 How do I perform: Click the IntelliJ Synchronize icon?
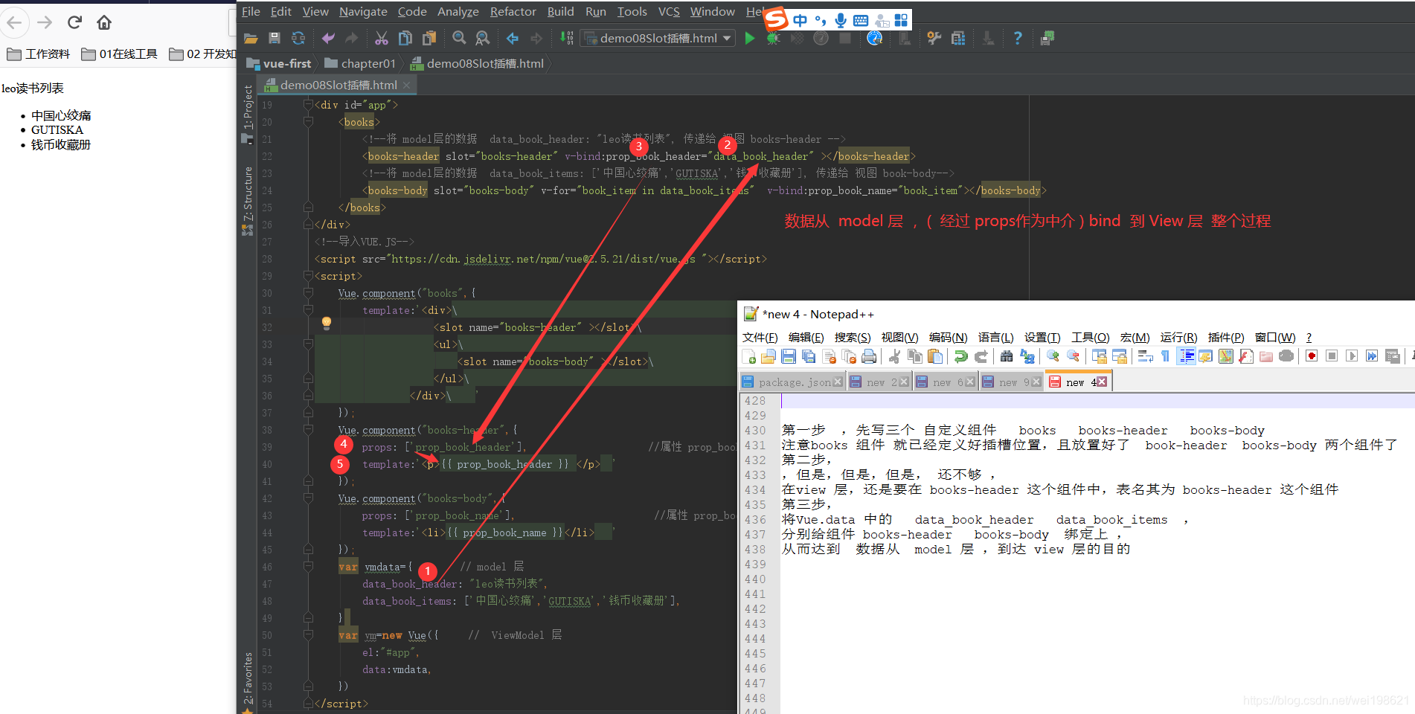click(298, 38)
